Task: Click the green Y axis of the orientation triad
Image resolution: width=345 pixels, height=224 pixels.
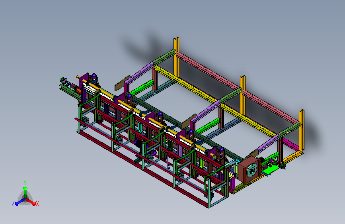Action: 25,192
